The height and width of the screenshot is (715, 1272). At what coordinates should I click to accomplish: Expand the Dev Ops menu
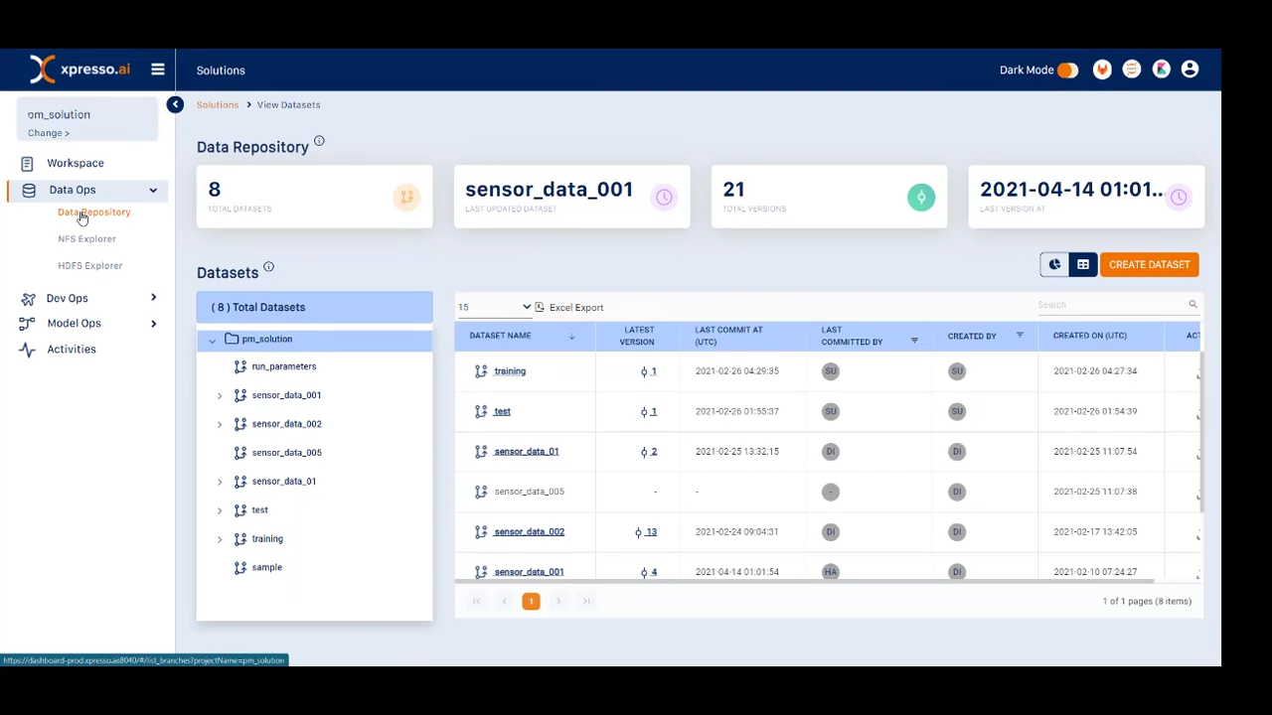pyautogui.click(x=153, y=298)
